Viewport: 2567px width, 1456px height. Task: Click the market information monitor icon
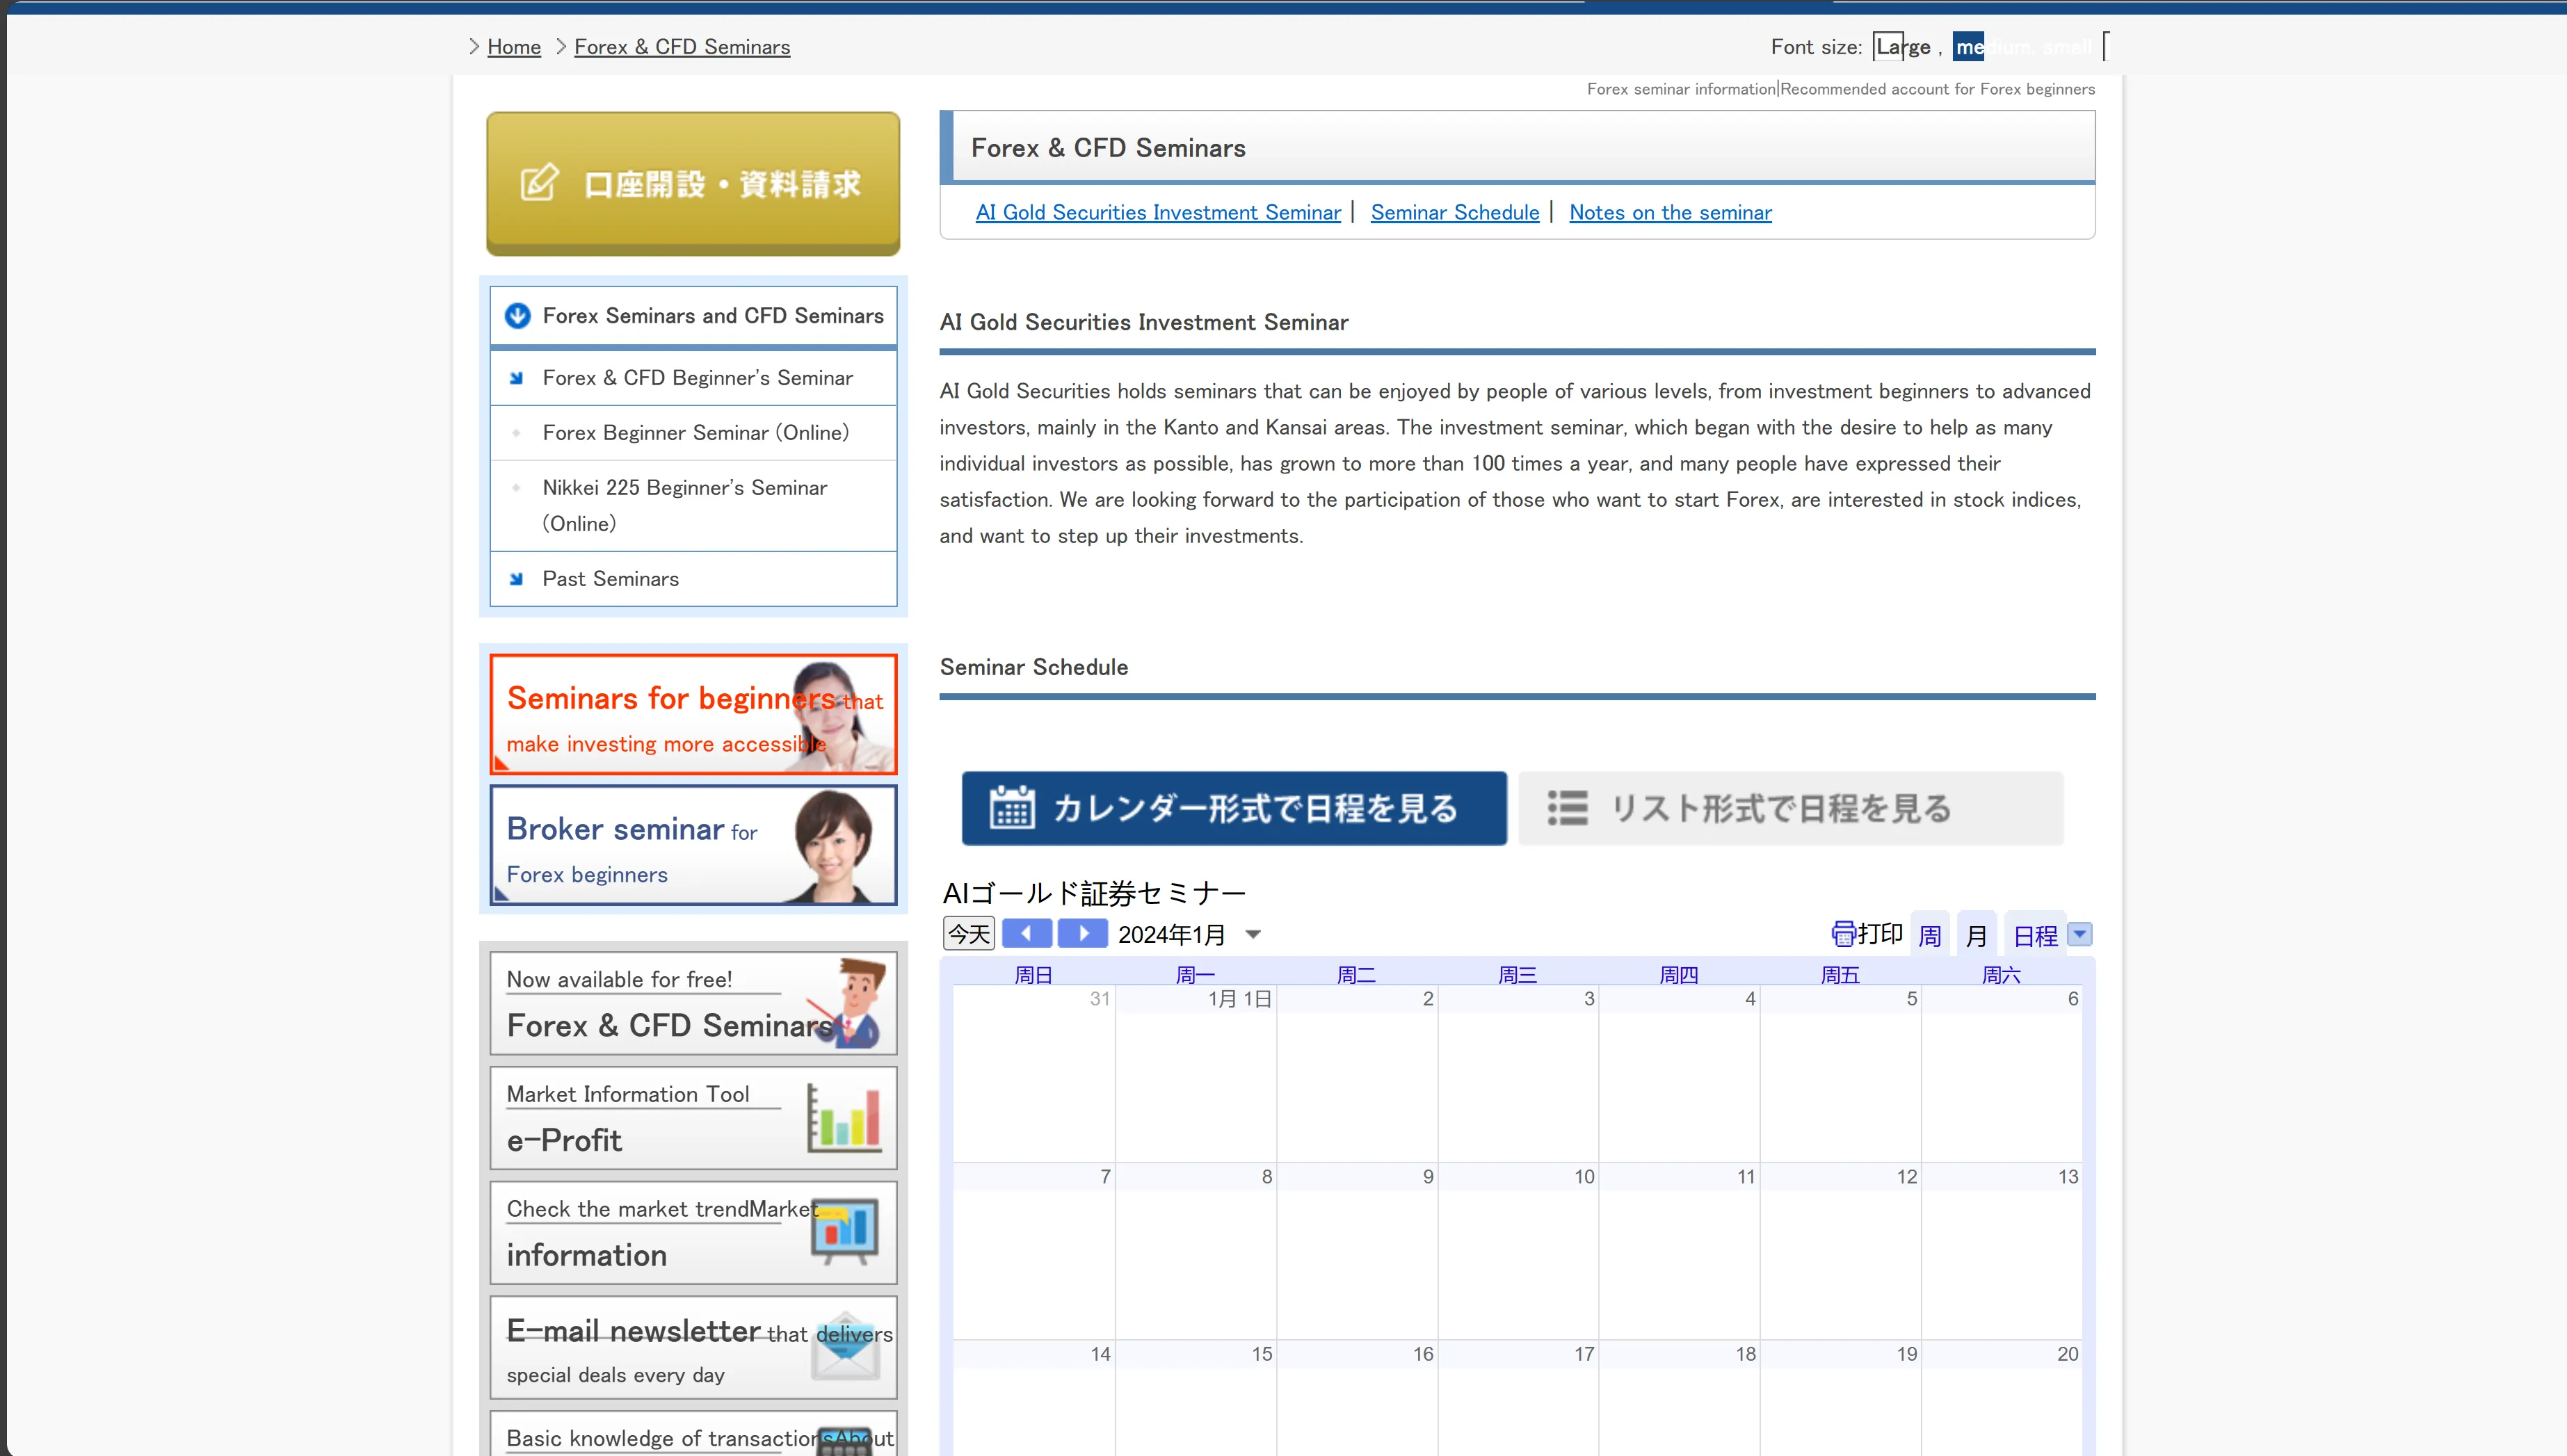click(845, 1231)
